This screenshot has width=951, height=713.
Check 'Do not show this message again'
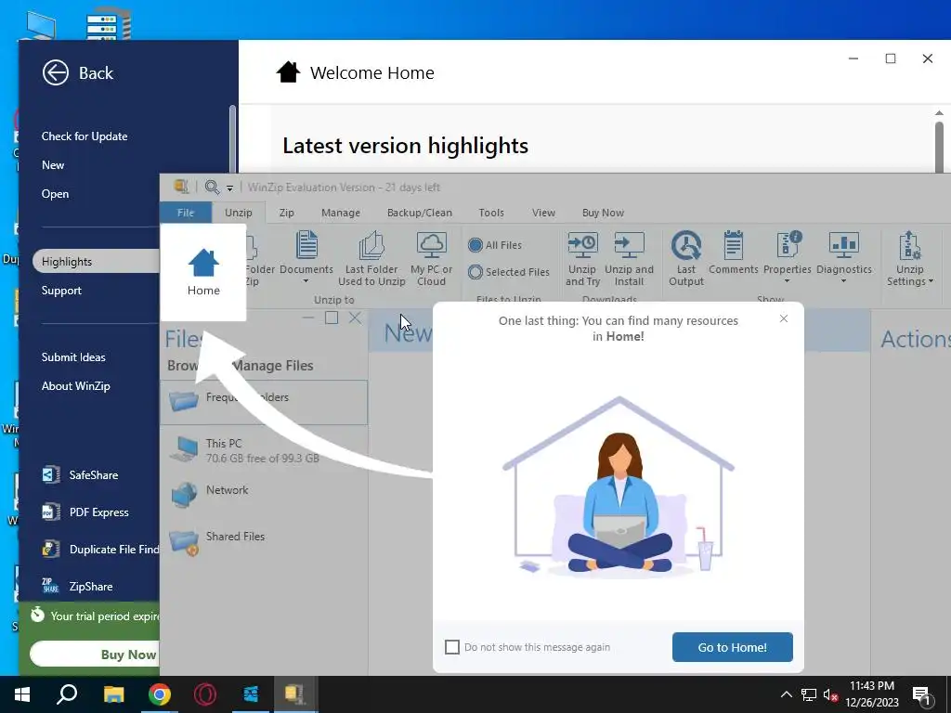pyautogui.click(x=452, y=647)
